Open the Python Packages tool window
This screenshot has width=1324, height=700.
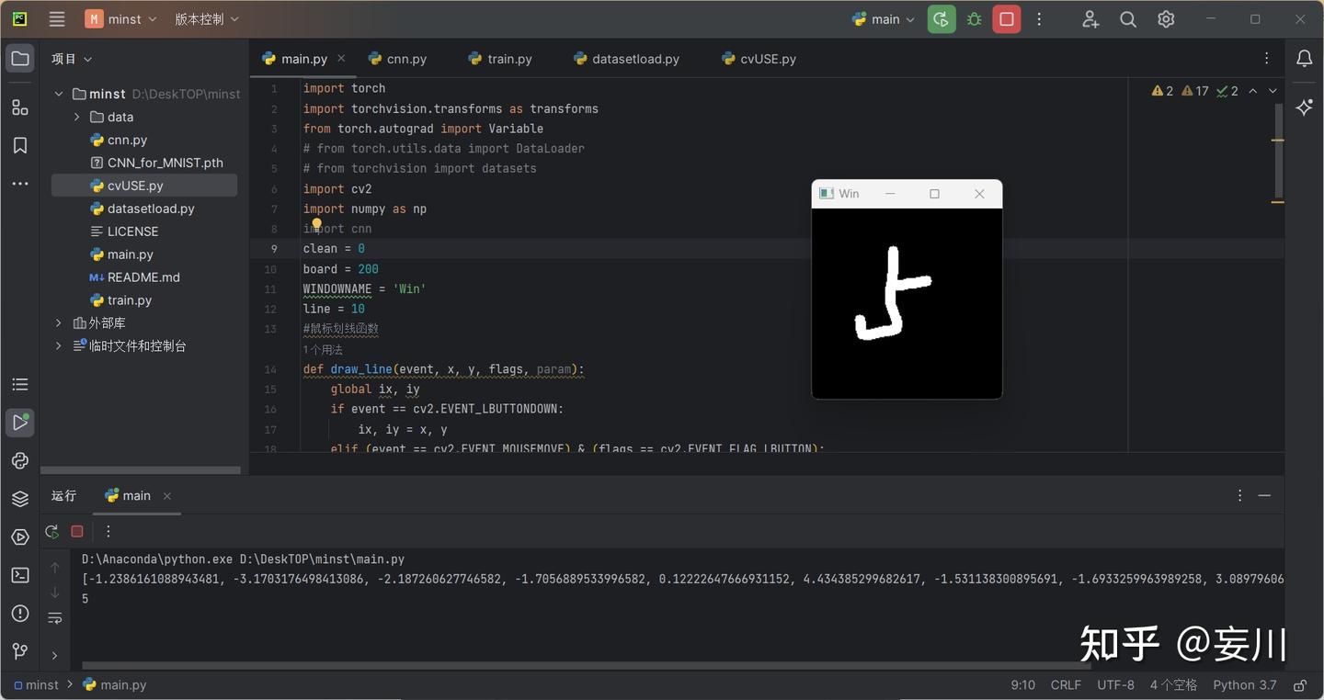click(20, 499)
